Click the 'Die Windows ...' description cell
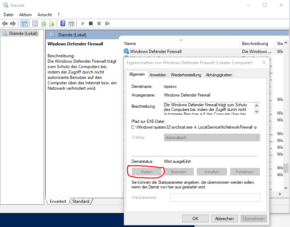This screenshot has height=227, width=290. 257,52
